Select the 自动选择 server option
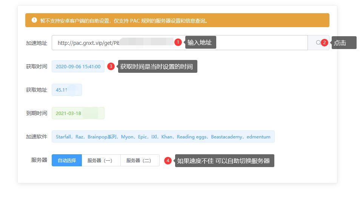The image size is (360, 198). pos(67,160)
